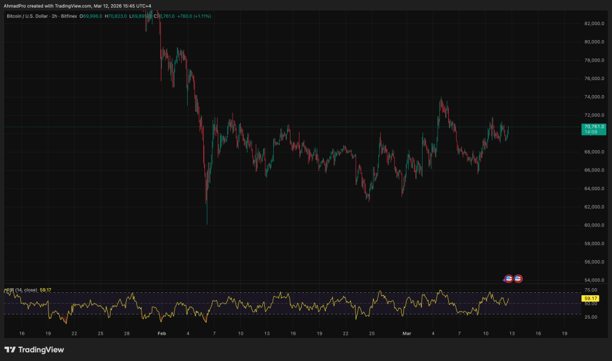
Task: Click the 66,000.0 price axis label
Action: (594, 170)
